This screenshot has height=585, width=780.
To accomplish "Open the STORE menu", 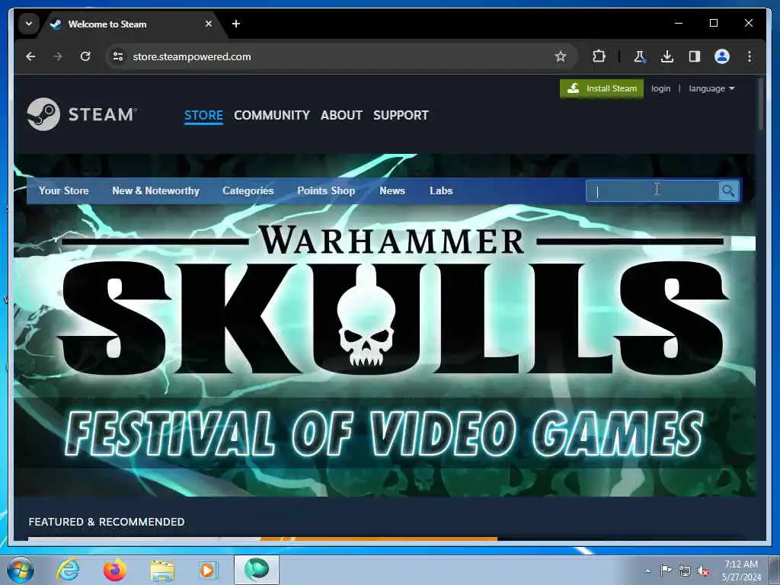I will coord(203,116).
